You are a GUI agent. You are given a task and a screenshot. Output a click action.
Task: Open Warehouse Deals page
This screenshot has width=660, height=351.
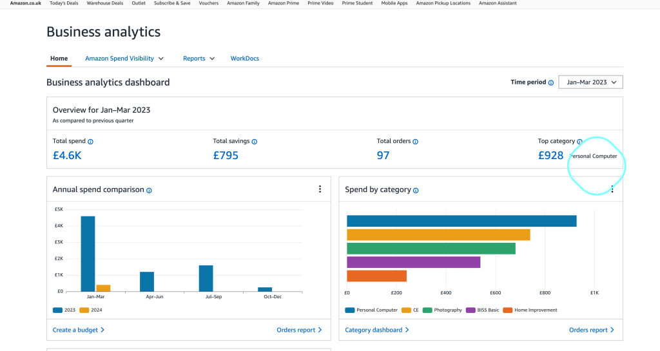coord(105,3)
